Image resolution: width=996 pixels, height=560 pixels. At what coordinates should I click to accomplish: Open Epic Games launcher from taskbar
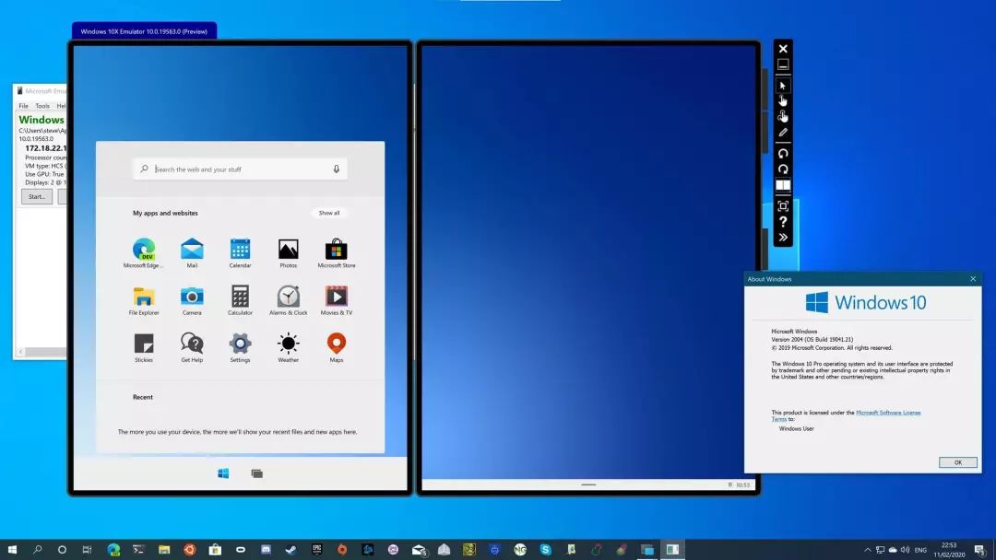316,549
